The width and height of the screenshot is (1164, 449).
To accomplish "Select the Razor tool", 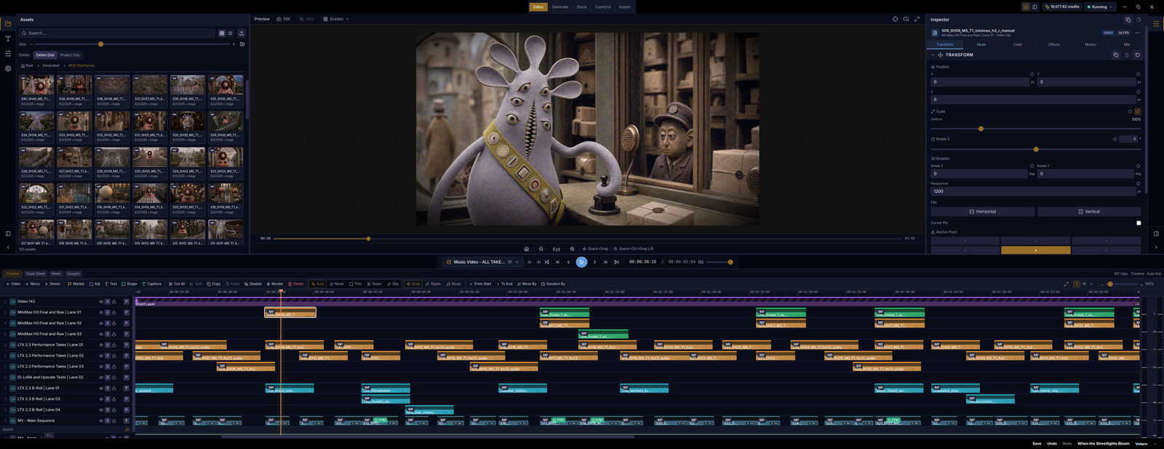I will pos(374,284).
